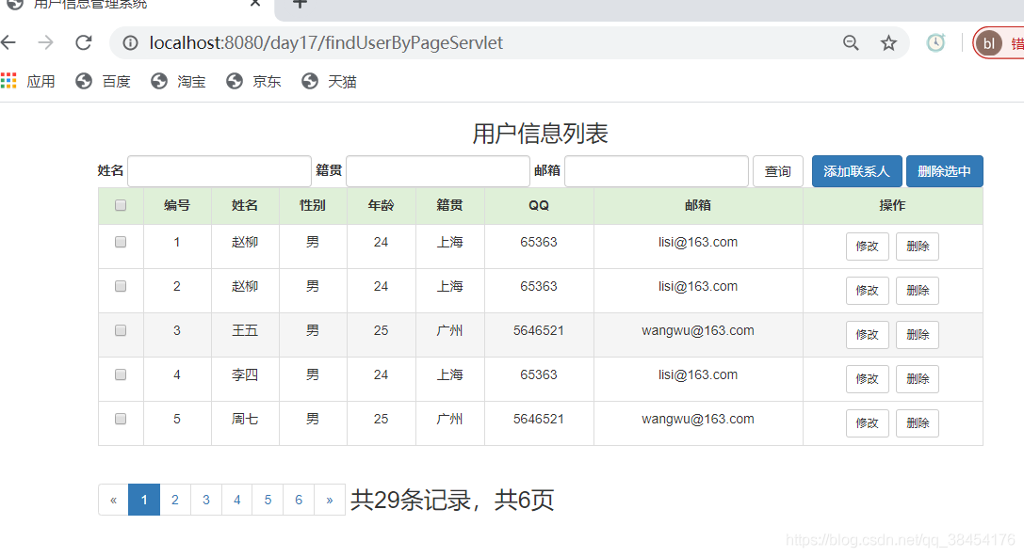Go to next page with » link
1024x557 pixels.
(x=330, y=500)
